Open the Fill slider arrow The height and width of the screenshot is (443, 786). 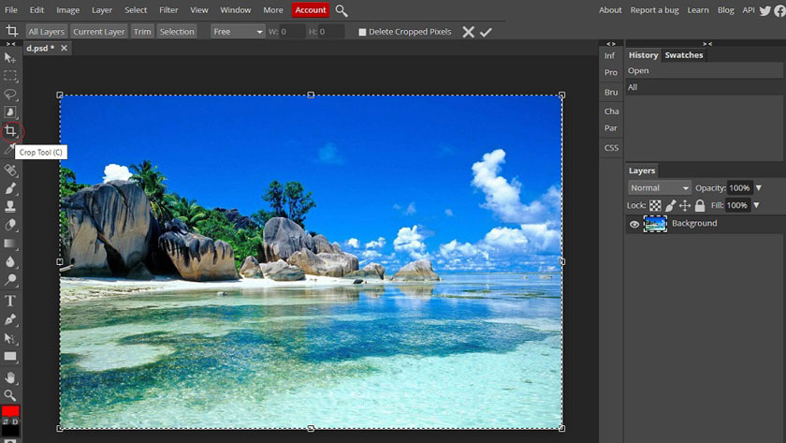click(756, 205)
